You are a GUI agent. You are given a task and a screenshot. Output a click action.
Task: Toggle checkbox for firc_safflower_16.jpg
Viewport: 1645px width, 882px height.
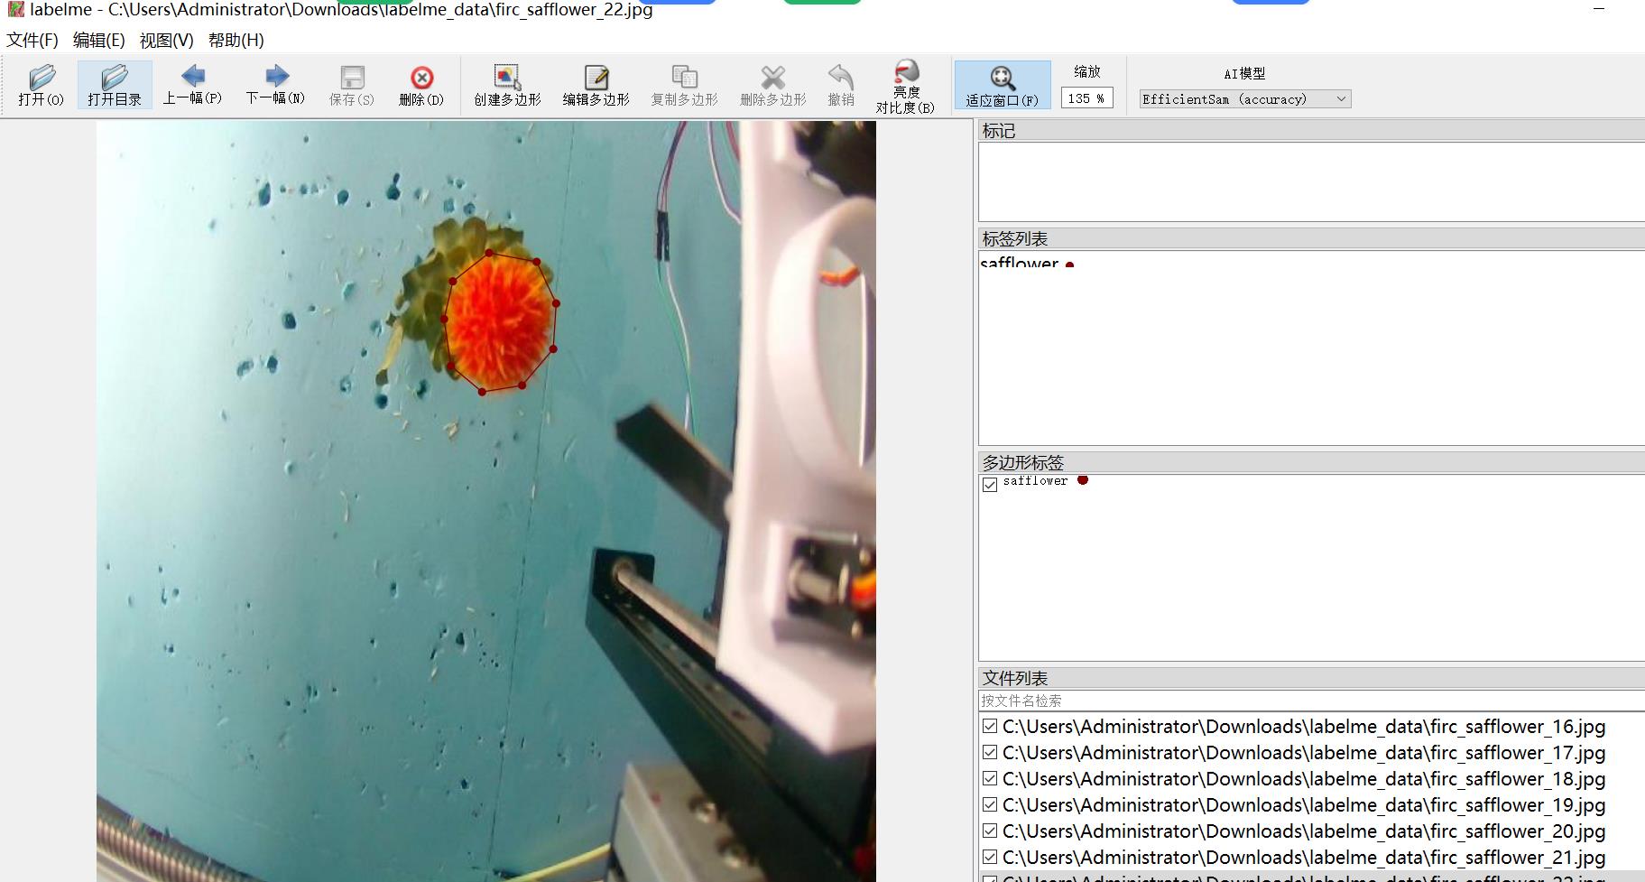pyautogui.click(x=990, y=727)
